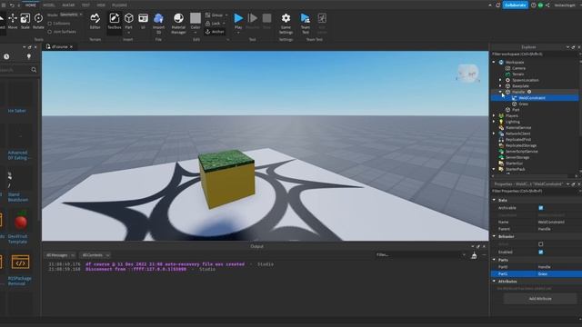The width and height of the screenshot is (582, 327).
Task: Click the help icon at top right
Action: 534,5
